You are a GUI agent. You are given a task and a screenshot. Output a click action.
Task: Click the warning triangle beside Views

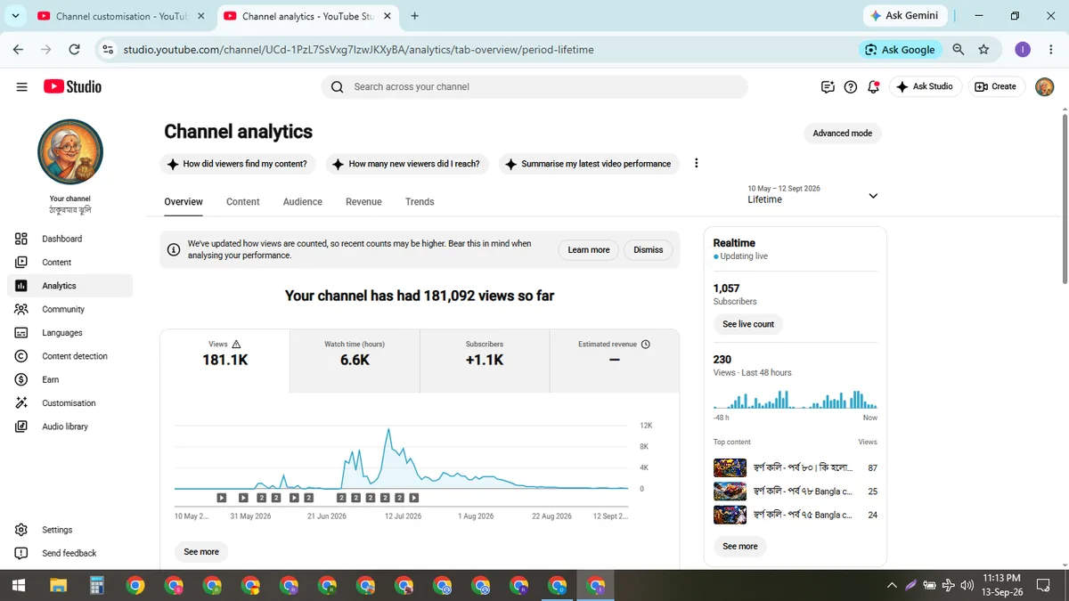tap(236, 344)
